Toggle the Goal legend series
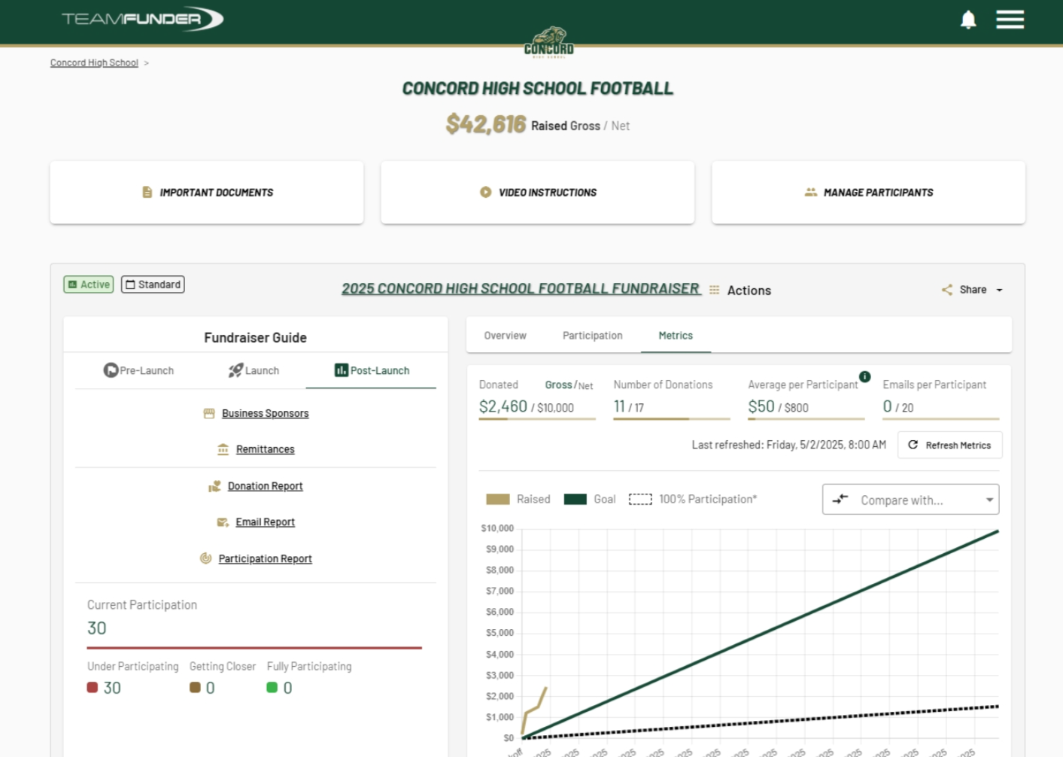 pos(590,499)
